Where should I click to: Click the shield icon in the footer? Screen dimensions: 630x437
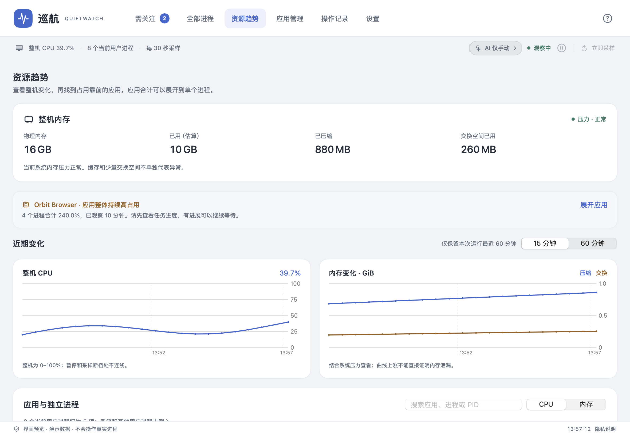17,429
